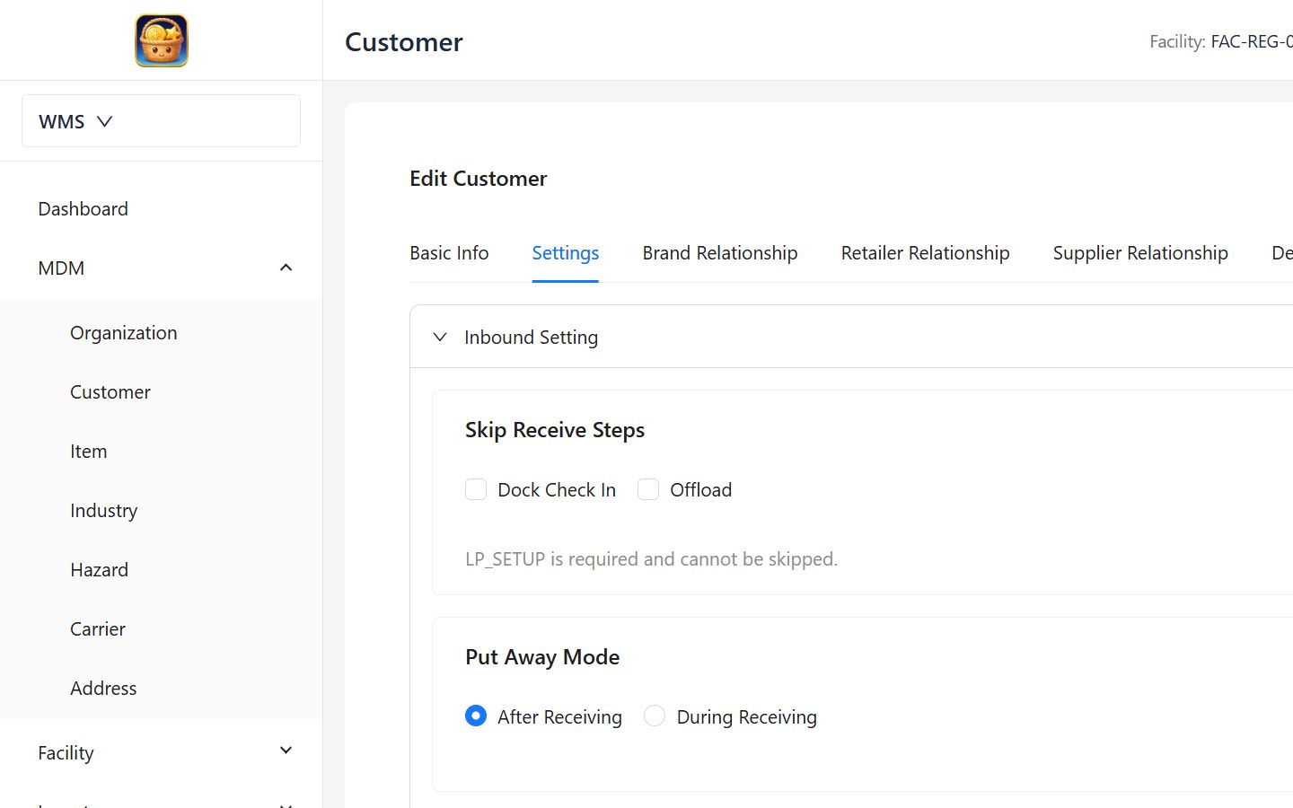Image resolution: width=1293 pixels, height=808 pixels.
Task: Open Hazard in the sidebar
Action: coord(99,569)
